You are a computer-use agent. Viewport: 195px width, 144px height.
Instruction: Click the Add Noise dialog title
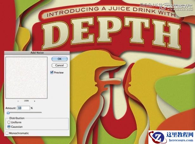coord(37,53)
